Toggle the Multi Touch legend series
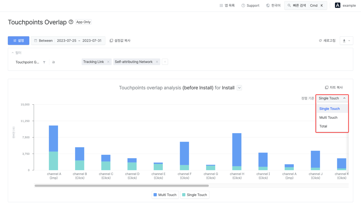Image resolution: width=361 pixels, height=206 pixels. click(165, 195)
